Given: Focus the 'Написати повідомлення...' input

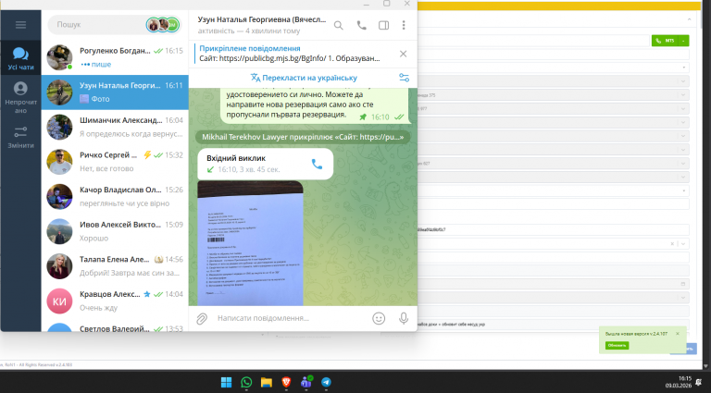Looking at the screenshot, I should tap(290, 318).
